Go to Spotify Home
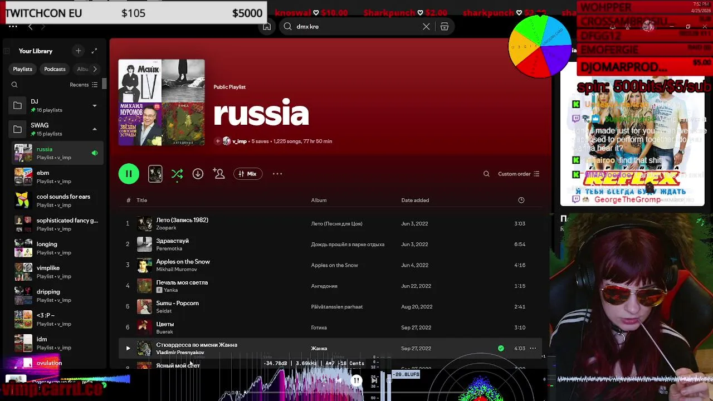 (x=267, y=26)
